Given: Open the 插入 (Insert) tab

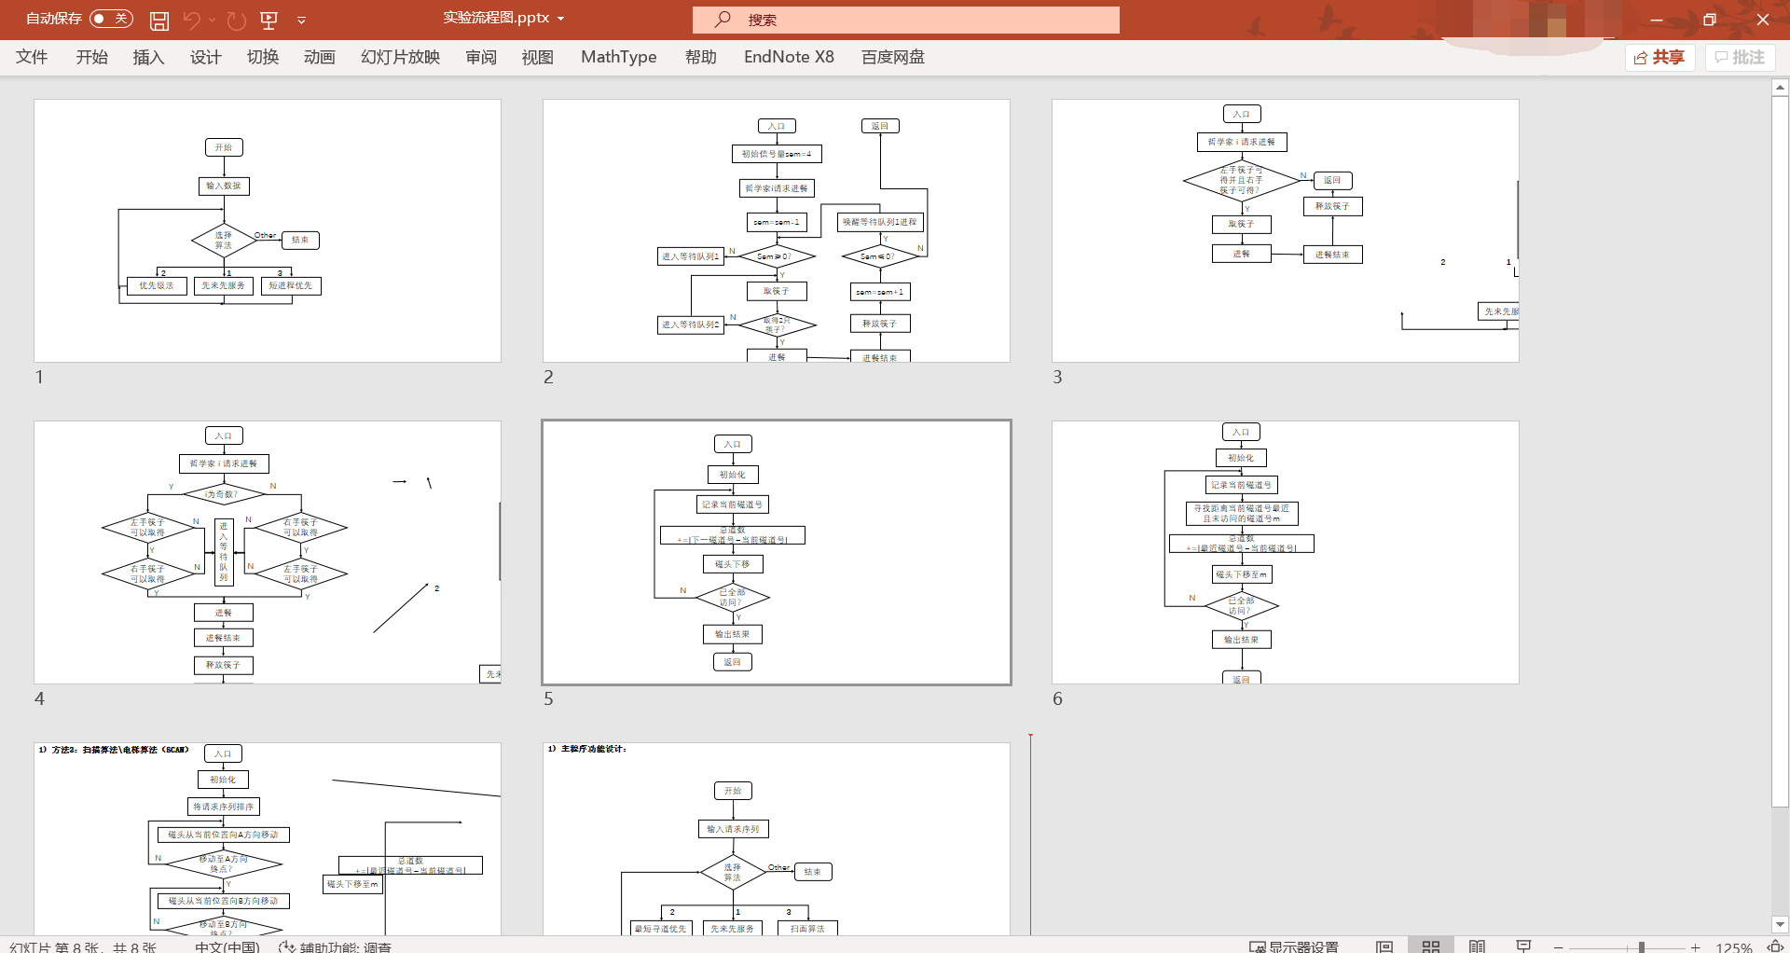Looking at the screenshot, I should [x=148, y=57].
